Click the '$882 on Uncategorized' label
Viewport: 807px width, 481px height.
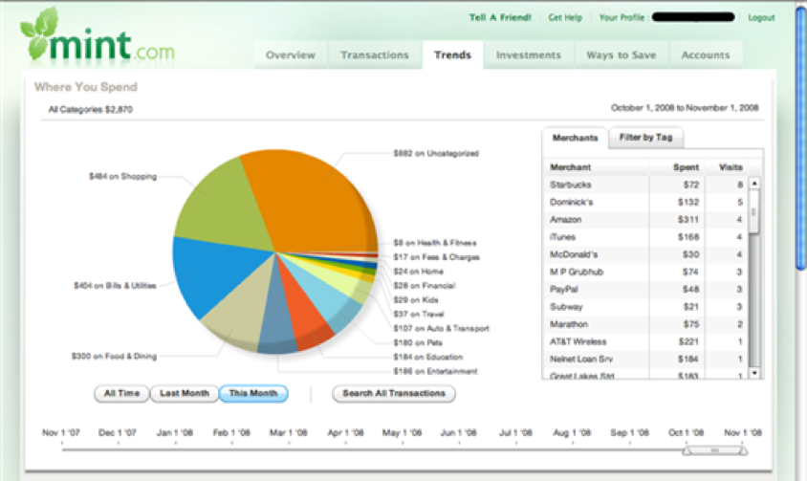tap(436, 153)
